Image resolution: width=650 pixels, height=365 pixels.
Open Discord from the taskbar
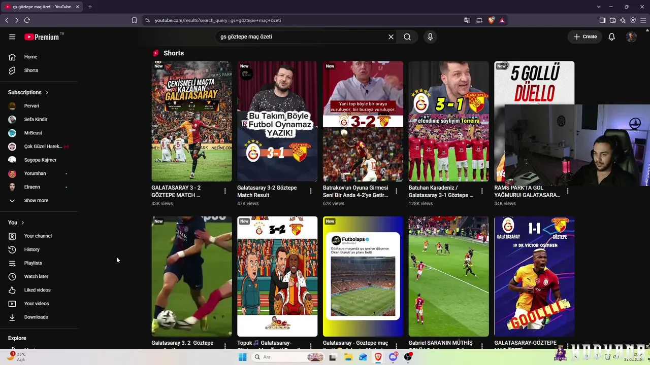[x=393, y=357]
